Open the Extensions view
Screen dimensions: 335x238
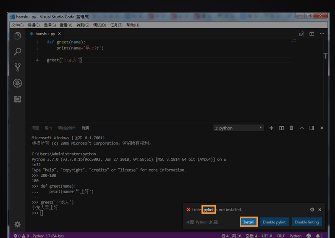click(18, 99)
